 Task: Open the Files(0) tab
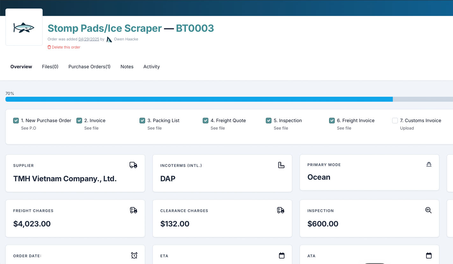[50, 66]
